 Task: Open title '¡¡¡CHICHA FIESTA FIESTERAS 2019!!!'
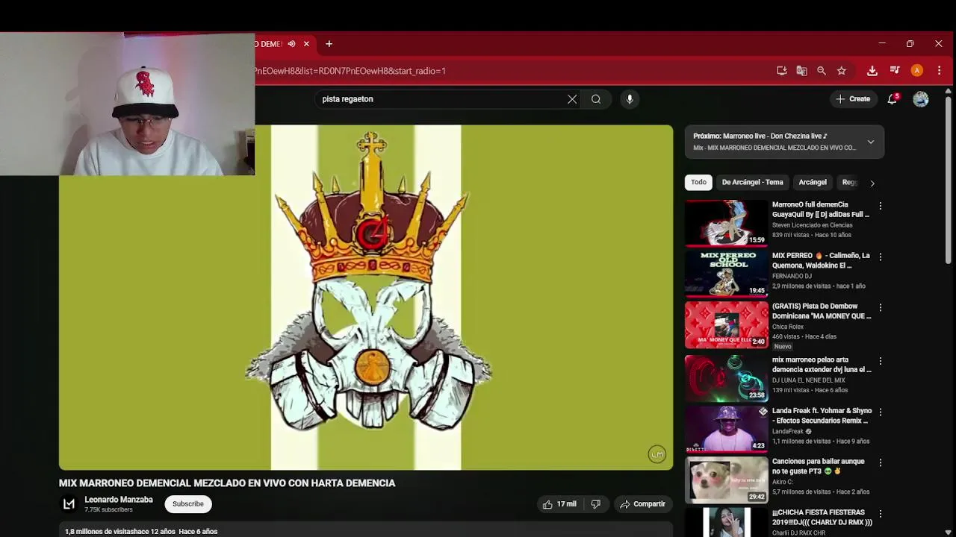coord(822,518)
